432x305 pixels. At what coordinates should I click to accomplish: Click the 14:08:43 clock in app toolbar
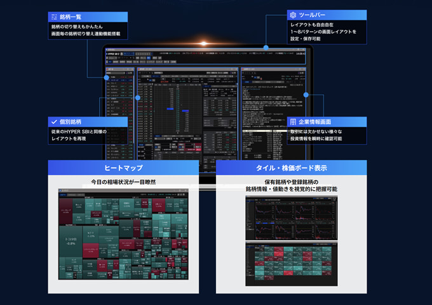pyautogui.click(x=300, y=54)
